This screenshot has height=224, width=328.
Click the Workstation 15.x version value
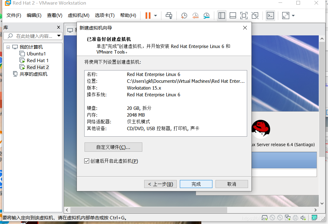coord(144,88)
